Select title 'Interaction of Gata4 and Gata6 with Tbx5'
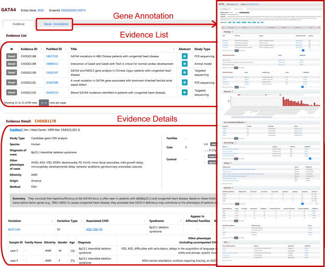Image resolution: width=325 pixels, height=267 pixels. tap(122, 64)
